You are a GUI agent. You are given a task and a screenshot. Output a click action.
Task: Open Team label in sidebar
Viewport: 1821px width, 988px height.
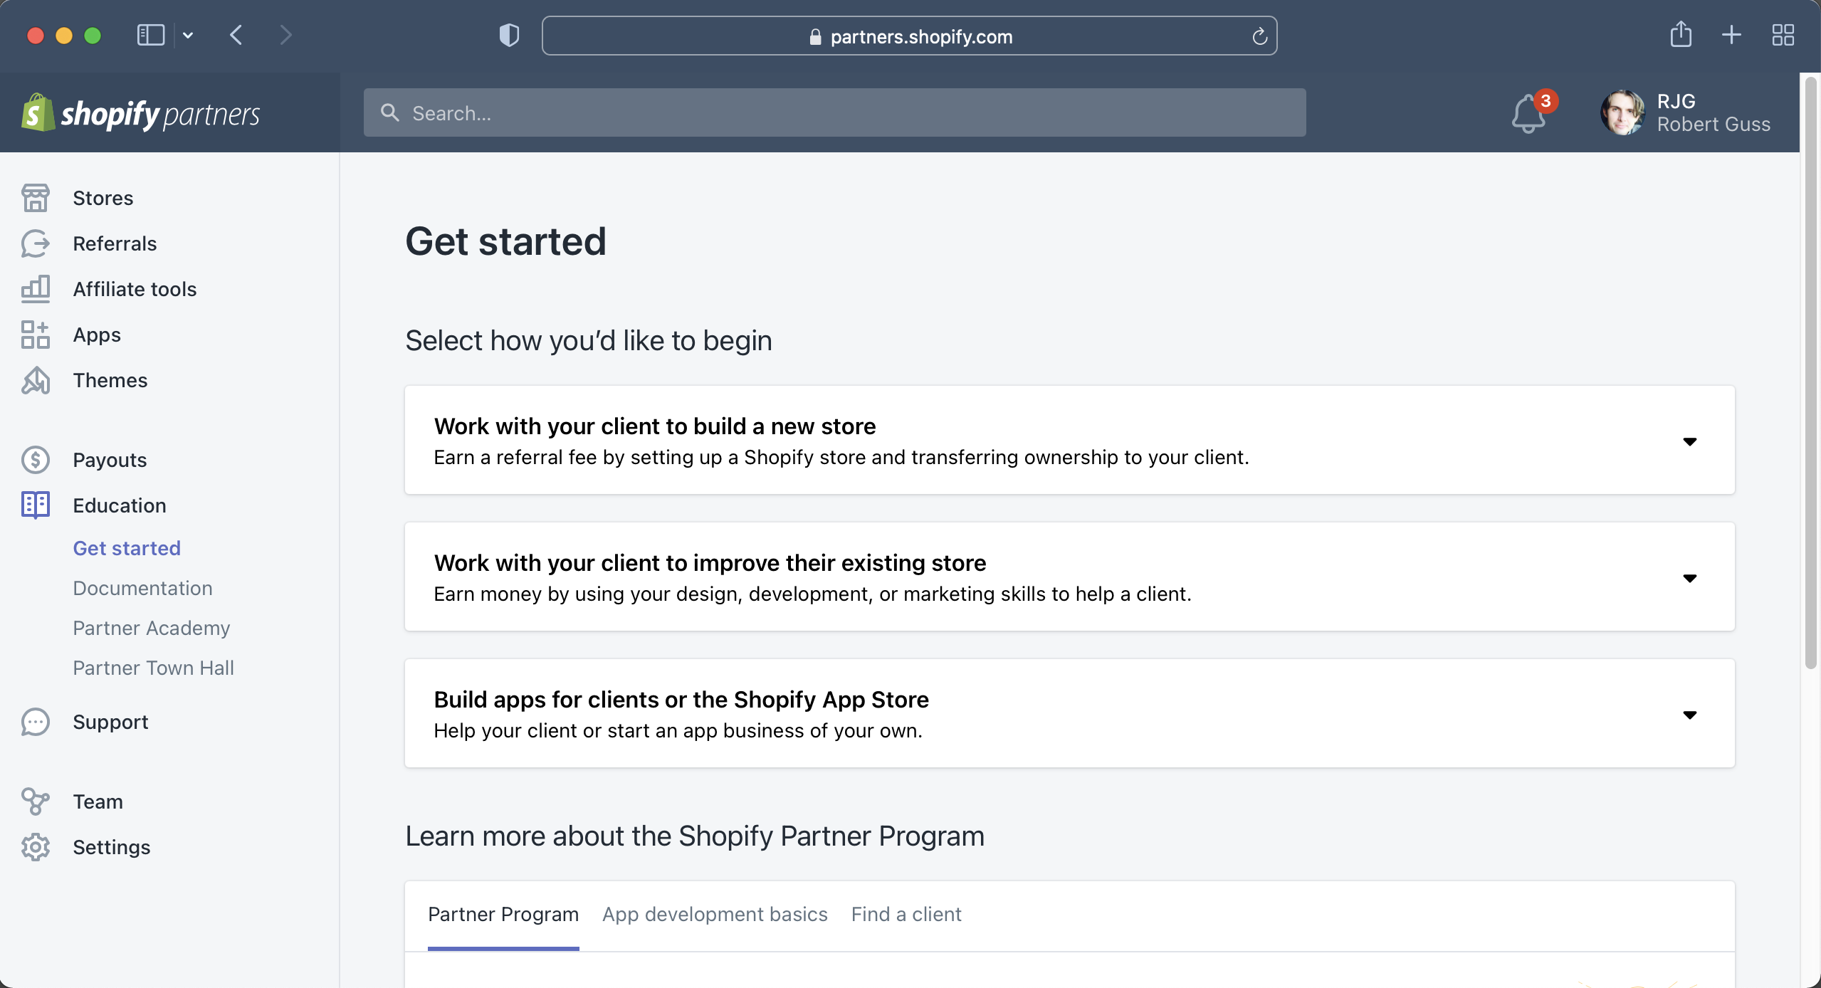coord(98,802)
